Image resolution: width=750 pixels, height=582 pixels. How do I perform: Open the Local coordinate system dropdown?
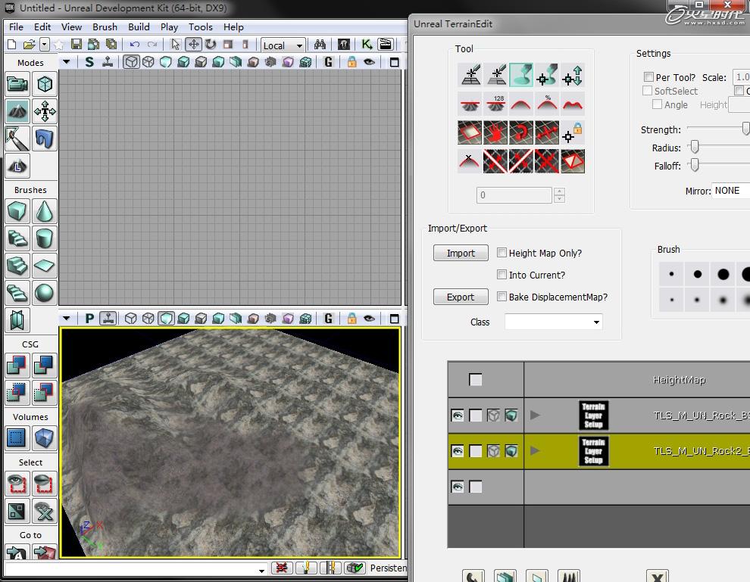[283, 45]
